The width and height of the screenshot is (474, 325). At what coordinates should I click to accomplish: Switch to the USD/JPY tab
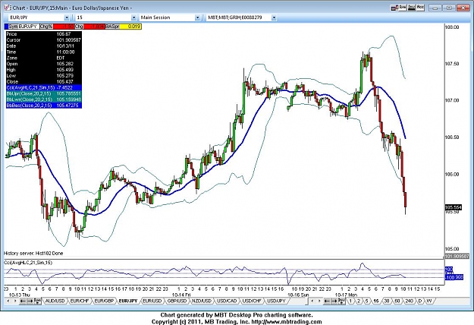click(x=276, y=301)
